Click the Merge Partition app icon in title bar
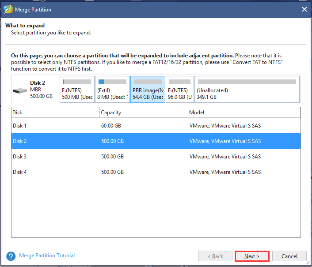 (8, 9)
